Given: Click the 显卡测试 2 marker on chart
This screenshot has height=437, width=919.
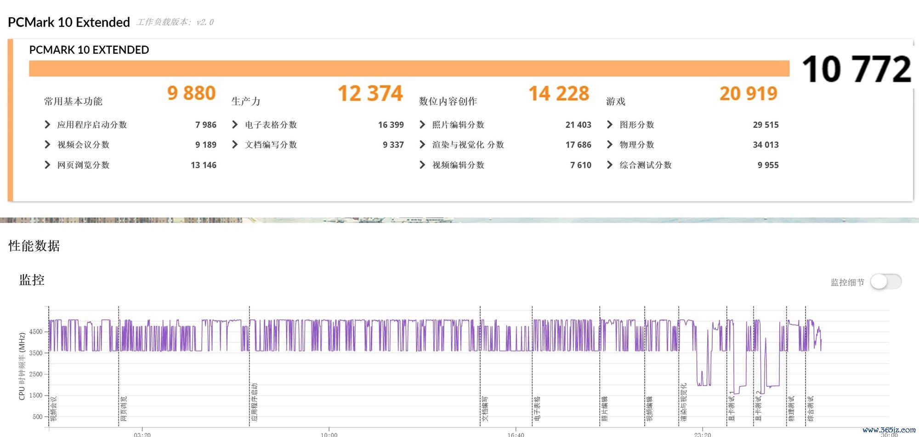Looking at the screenshot, I should click(759, 406).
